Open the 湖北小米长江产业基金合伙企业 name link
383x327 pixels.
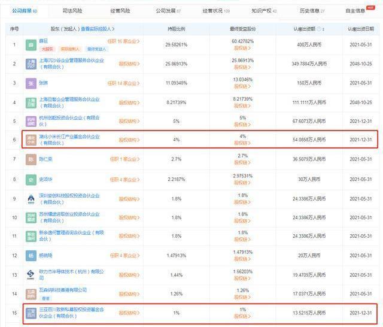[69, 140]
